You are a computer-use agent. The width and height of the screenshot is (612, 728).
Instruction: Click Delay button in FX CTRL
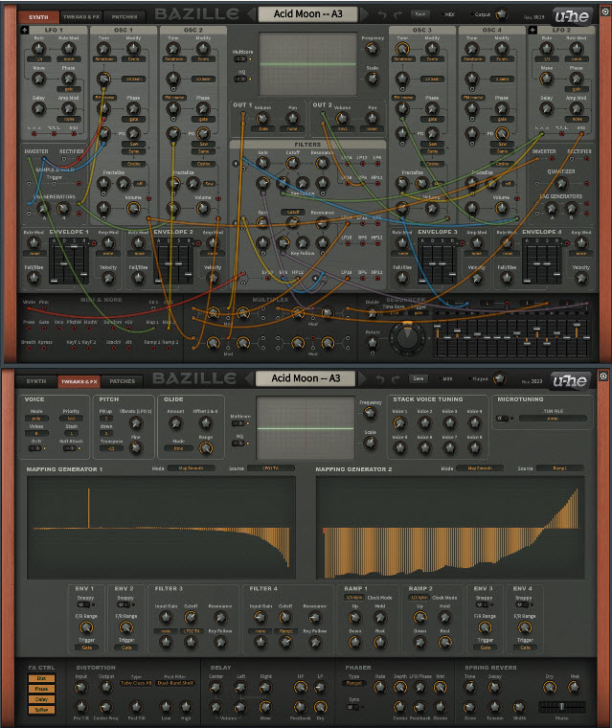coord(41,699)
